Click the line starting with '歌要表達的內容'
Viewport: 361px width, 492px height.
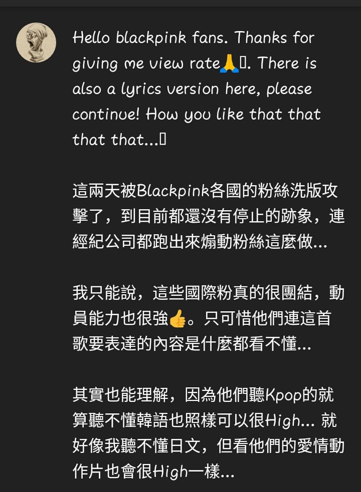(x=192, y=344)
